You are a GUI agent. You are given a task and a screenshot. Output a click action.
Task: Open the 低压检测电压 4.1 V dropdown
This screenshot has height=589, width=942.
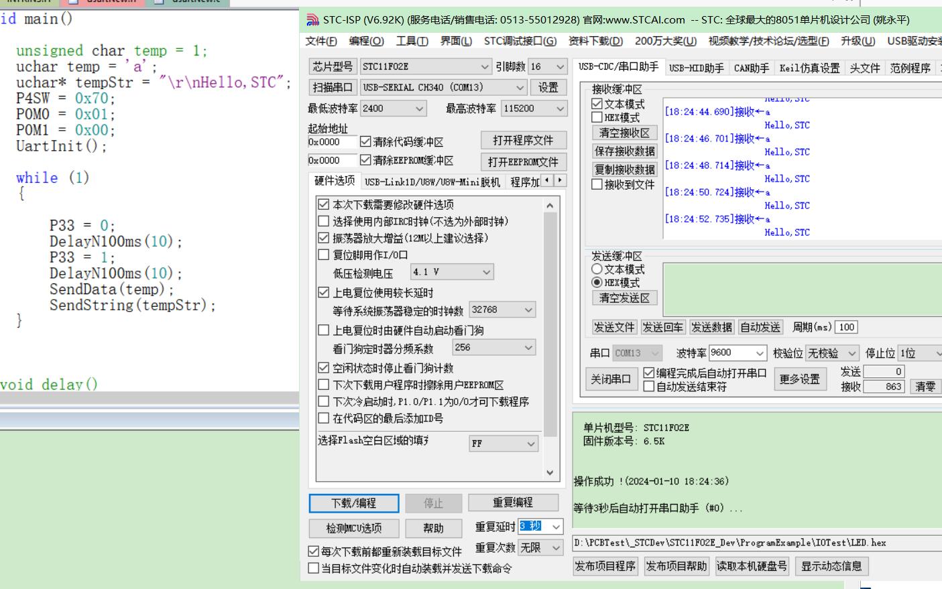(x=453, y=271)
